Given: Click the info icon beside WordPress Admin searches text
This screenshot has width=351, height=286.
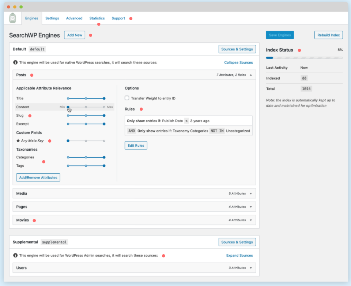Looking at the screenshot, I should click(x=15, y=255).
